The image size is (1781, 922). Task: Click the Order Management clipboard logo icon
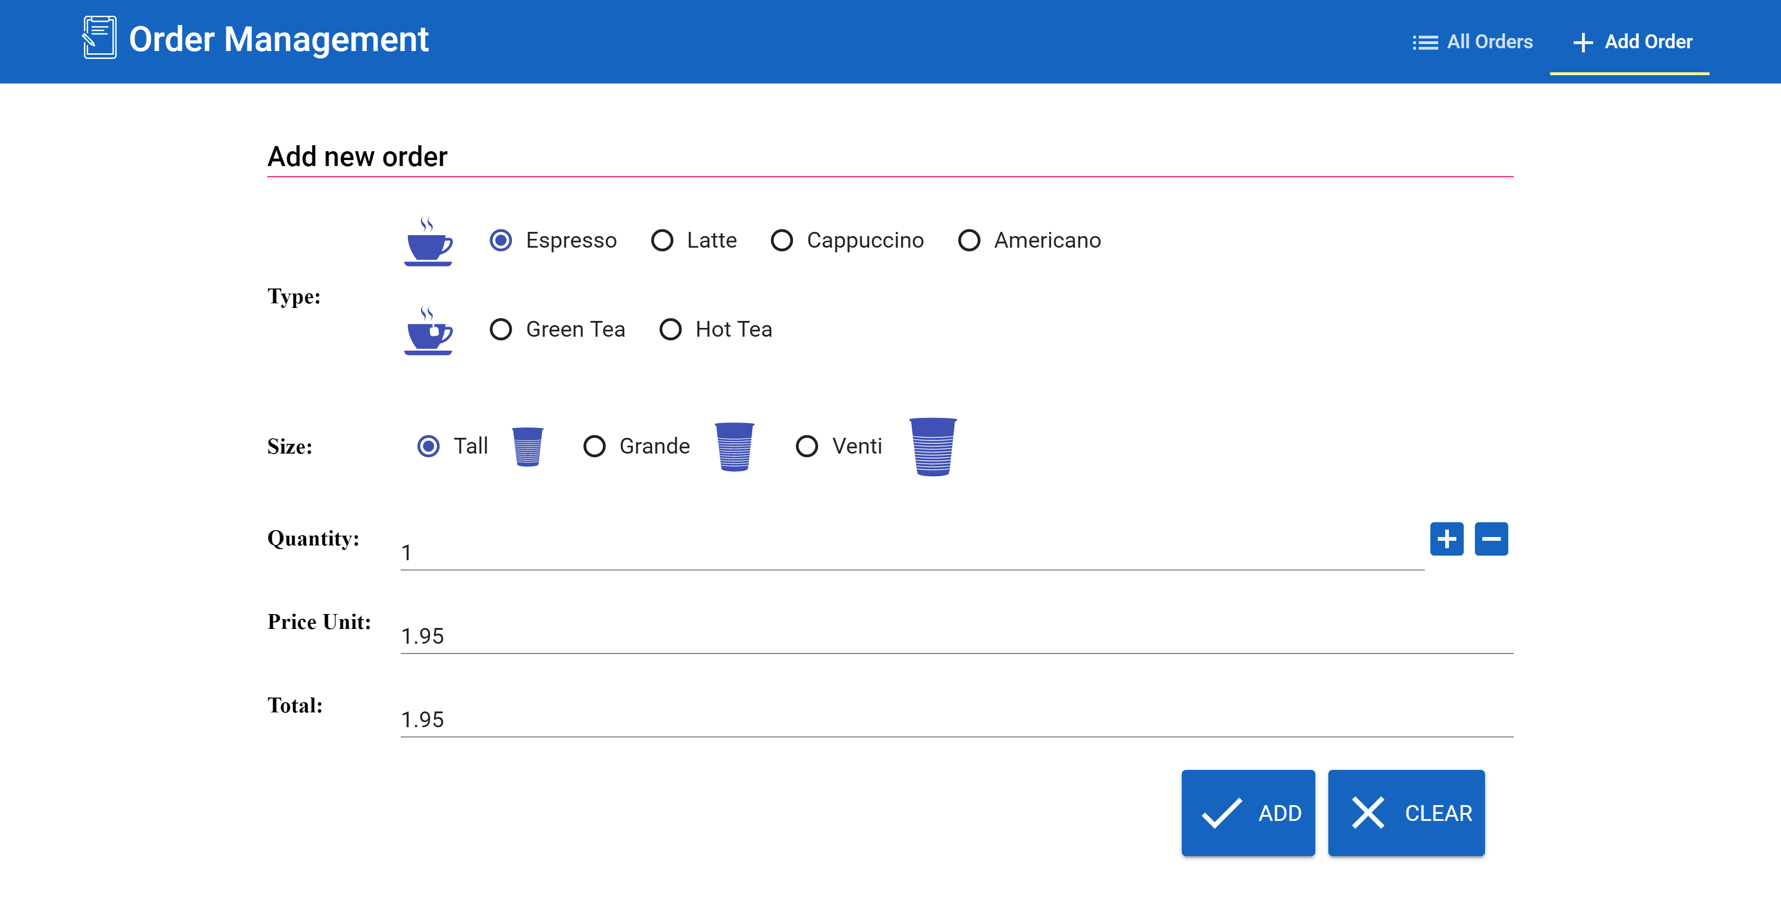100,38
